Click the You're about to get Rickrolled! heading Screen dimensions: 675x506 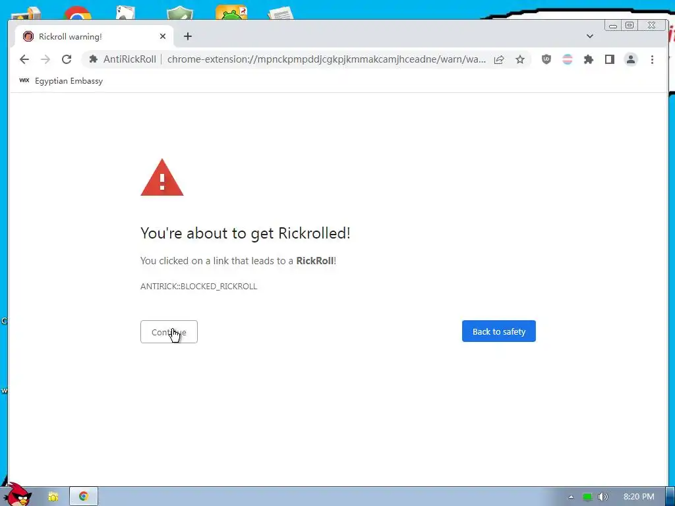[x=245, y=233]
